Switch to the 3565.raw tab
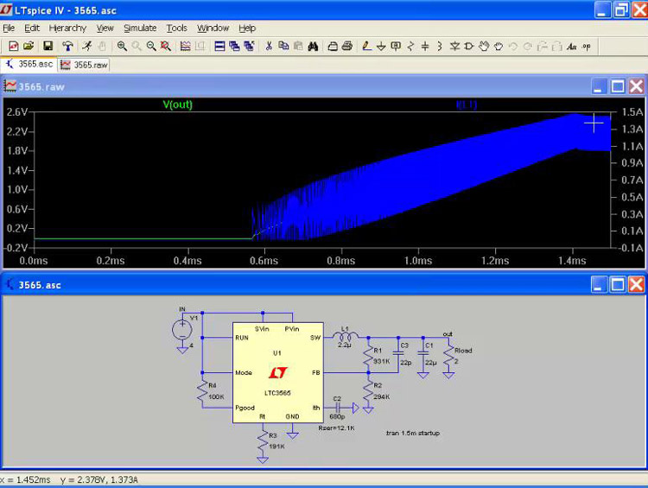The image size is (648, 488). pos(84,65)
